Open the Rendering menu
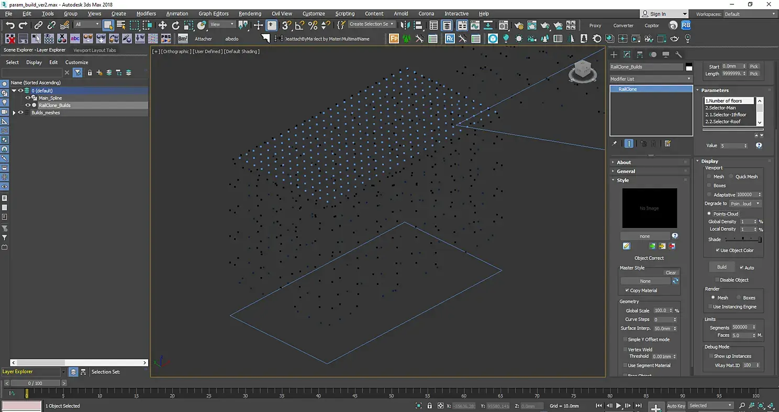The height and width of the screenshot is (412, 779). pos(249,14)
